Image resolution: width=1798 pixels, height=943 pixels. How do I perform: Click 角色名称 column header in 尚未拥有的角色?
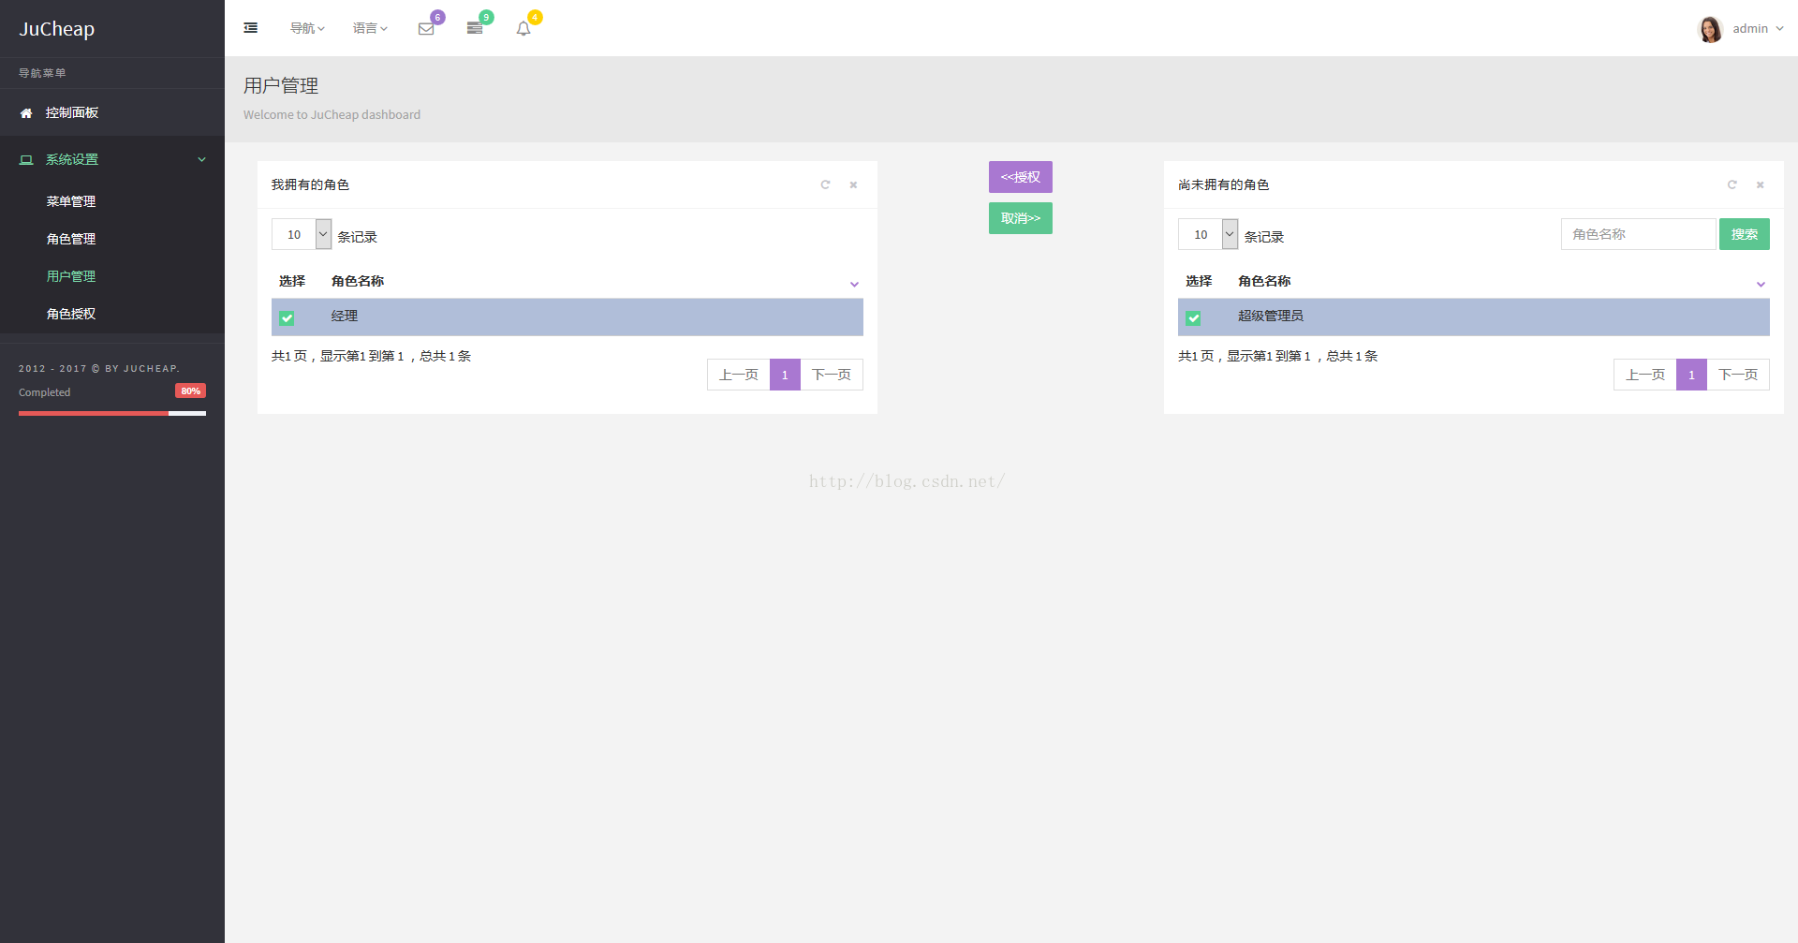point(1264,281)
